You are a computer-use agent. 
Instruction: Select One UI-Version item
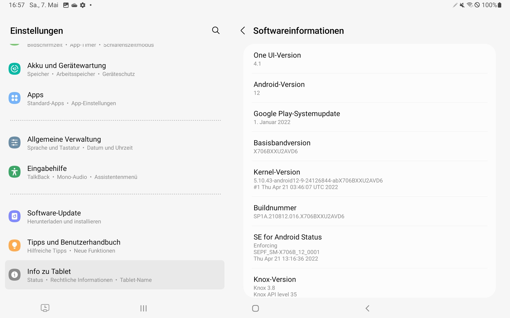tap(369, 59)
